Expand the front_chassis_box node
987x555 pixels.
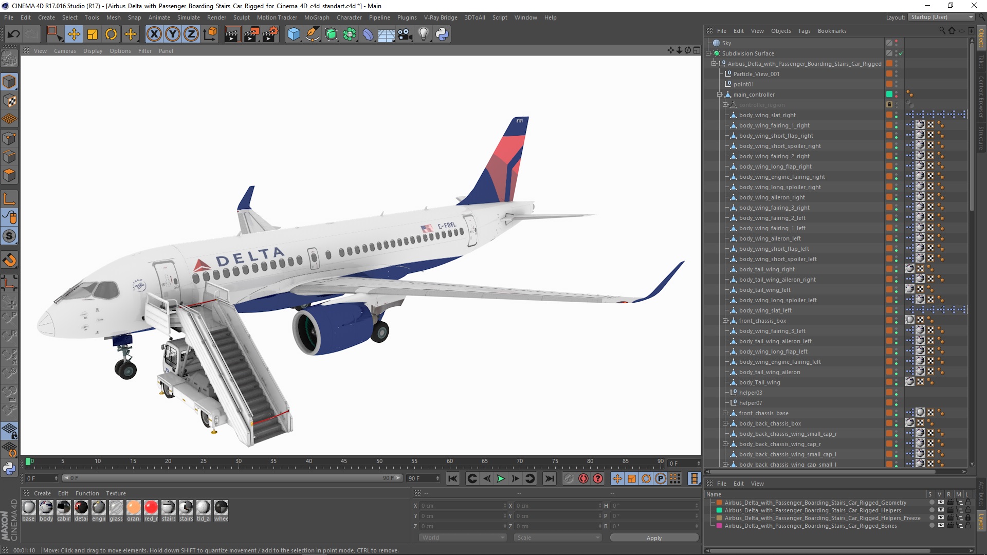[725, 321]
